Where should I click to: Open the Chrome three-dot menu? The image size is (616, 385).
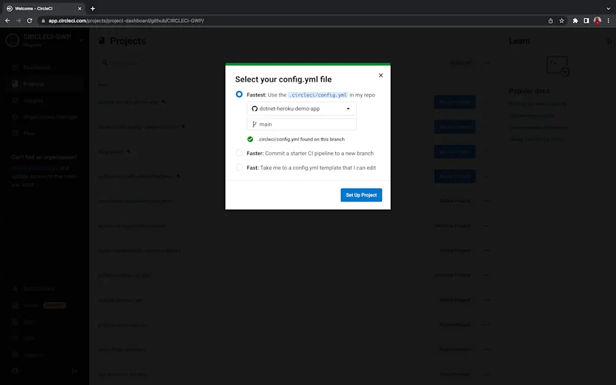(609, 21)
